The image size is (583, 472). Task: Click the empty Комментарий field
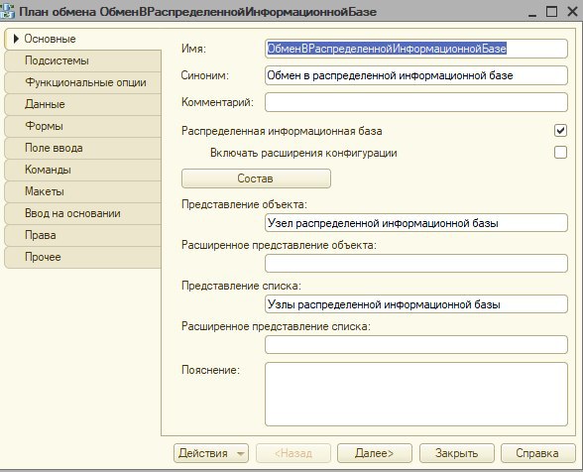416,102
